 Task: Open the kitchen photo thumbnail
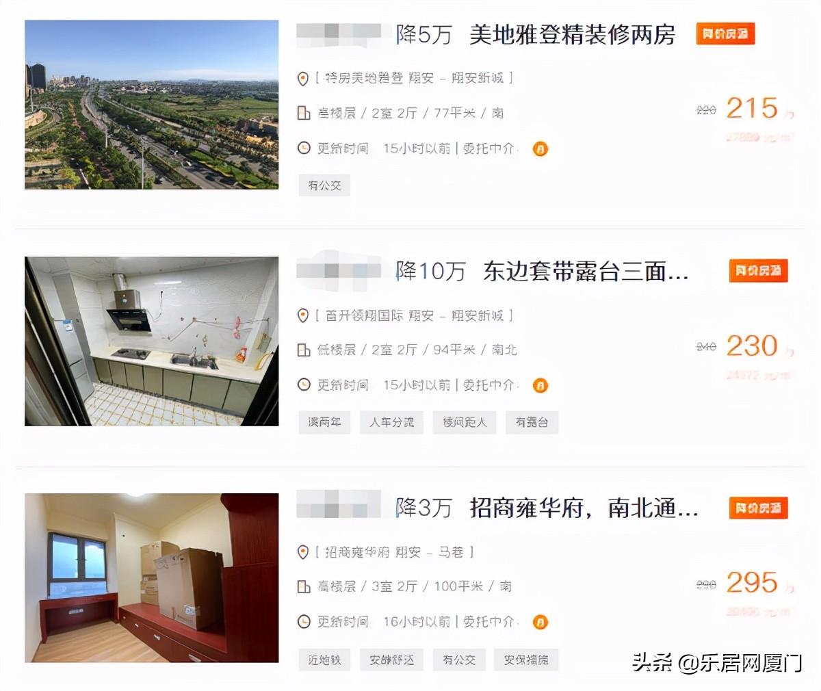click(152, 341)
